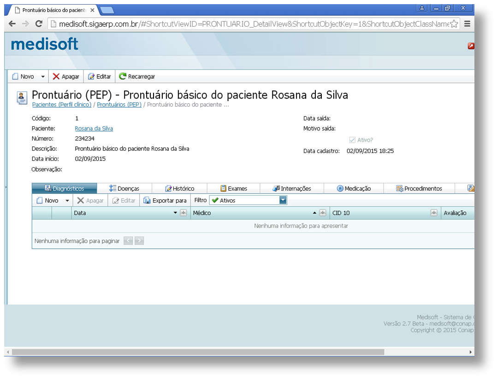This screenshot has width=497, height=379.
Task: Click Apagar in the main toolbar
Action: pos(66,76)
